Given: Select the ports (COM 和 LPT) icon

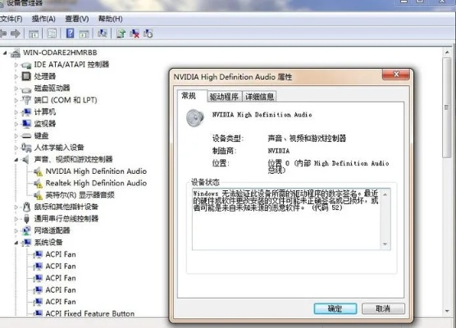Looking at the screenshot, I should click(26, 100).
